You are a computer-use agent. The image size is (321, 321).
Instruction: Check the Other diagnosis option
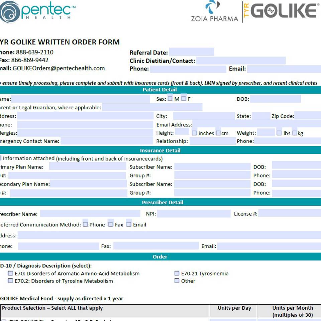pos(177,281)
